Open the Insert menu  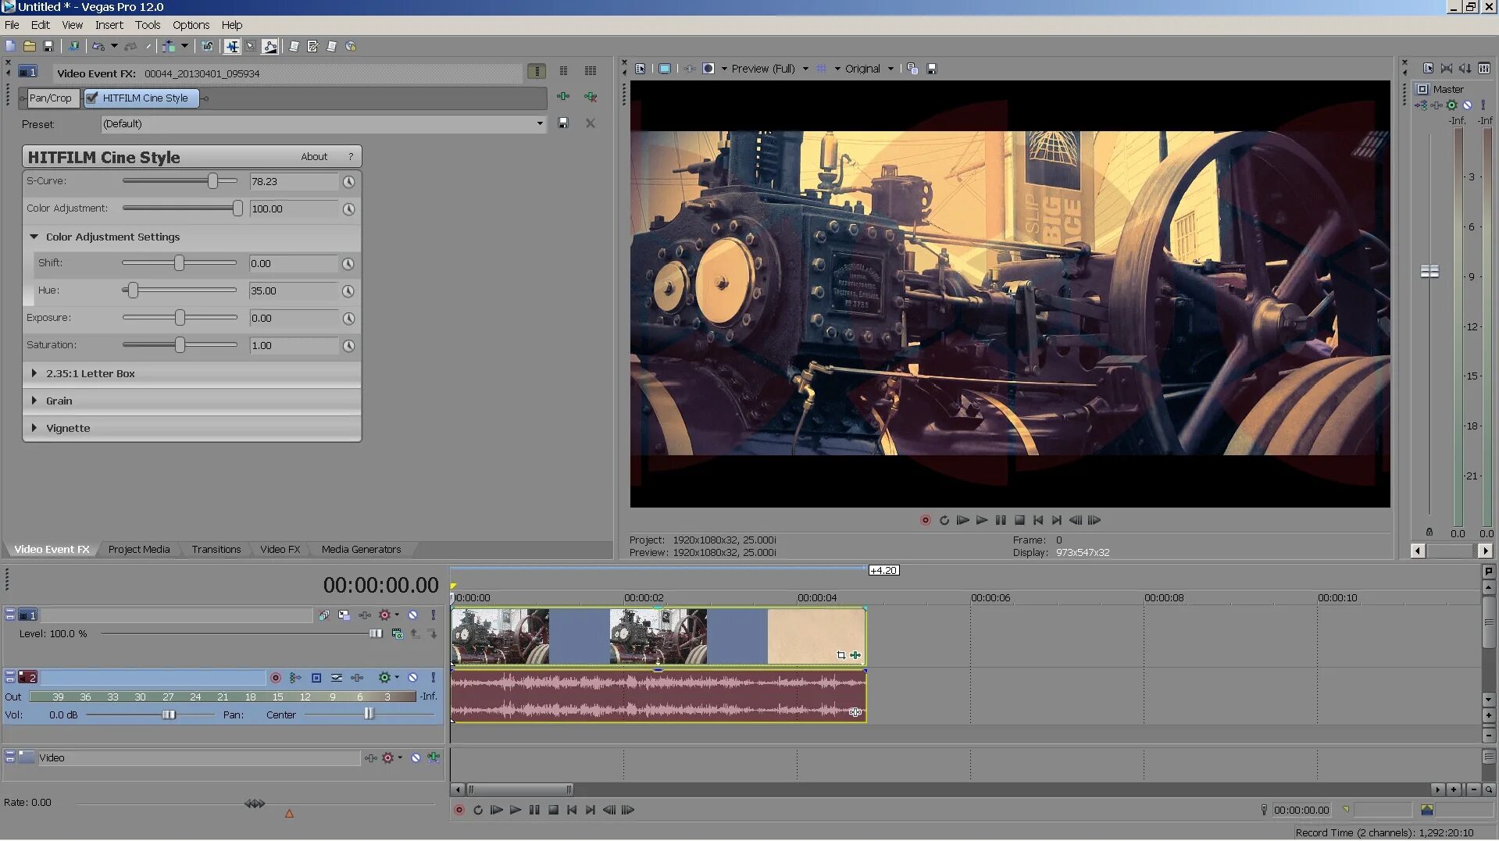tap(109, 25)
